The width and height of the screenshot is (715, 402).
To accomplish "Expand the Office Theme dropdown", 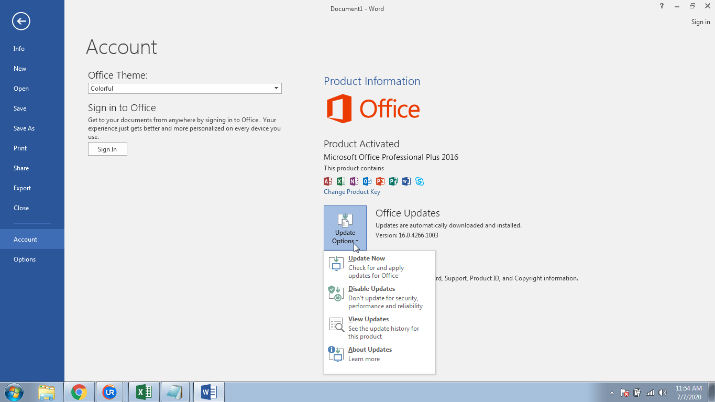I will point(276,89).
